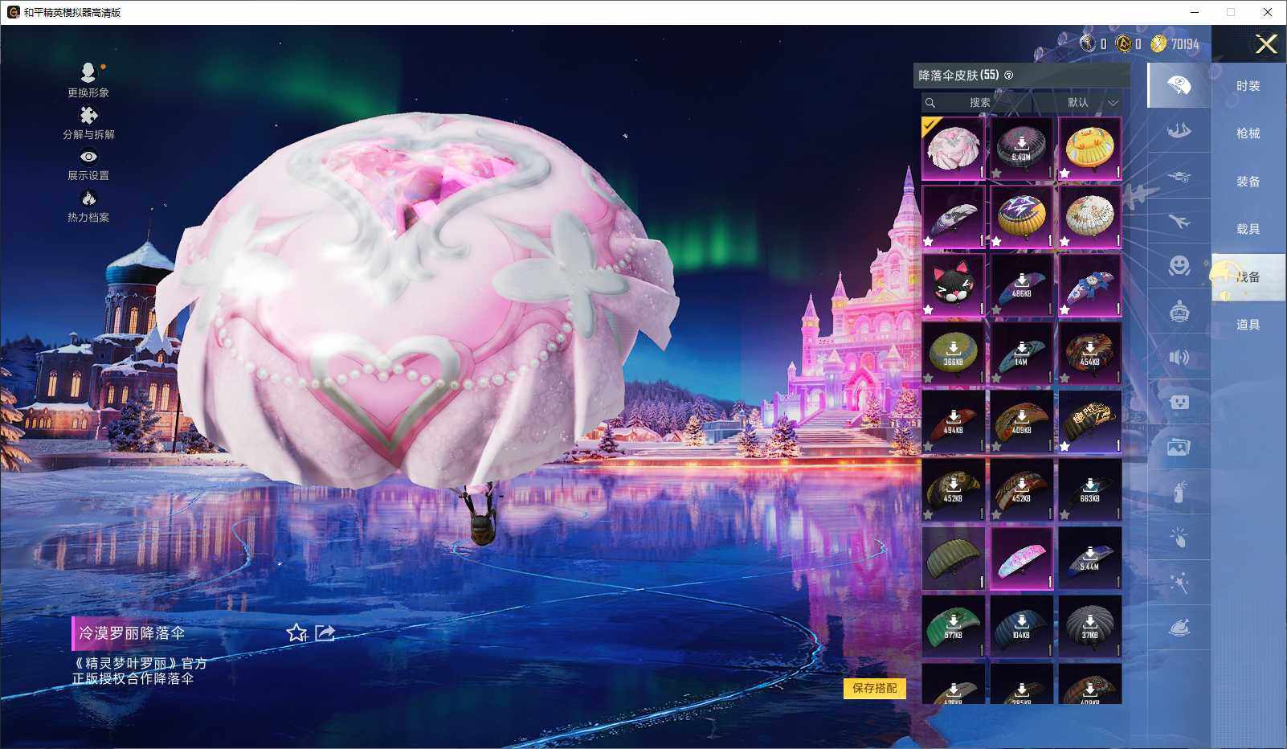Switch to the 载具 tab

[1248, 229]
